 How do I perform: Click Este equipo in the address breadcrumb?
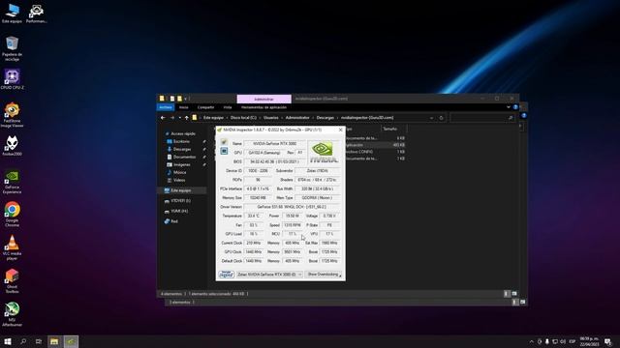click(x=213, y=118)
